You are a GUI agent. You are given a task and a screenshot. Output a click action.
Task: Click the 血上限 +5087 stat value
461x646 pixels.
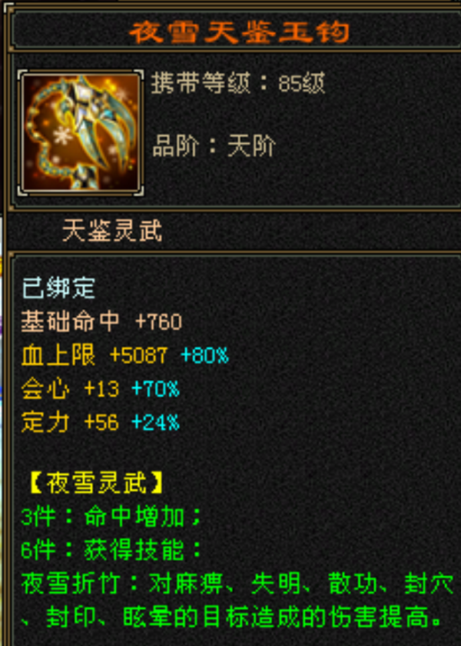[x=95, y=355]
